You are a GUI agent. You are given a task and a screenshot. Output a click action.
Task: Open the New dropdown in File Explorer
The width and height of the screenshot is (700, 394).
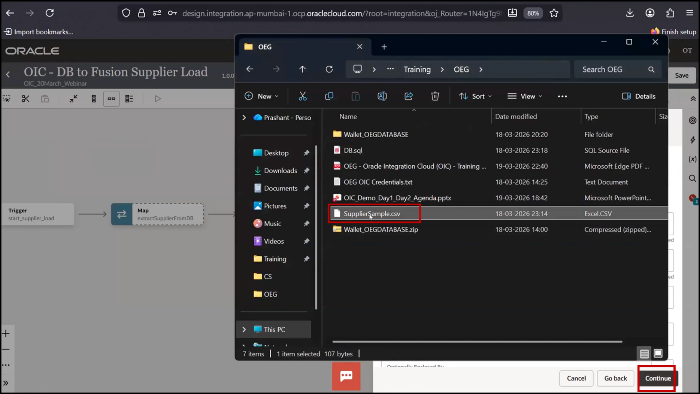coord(261,96)
